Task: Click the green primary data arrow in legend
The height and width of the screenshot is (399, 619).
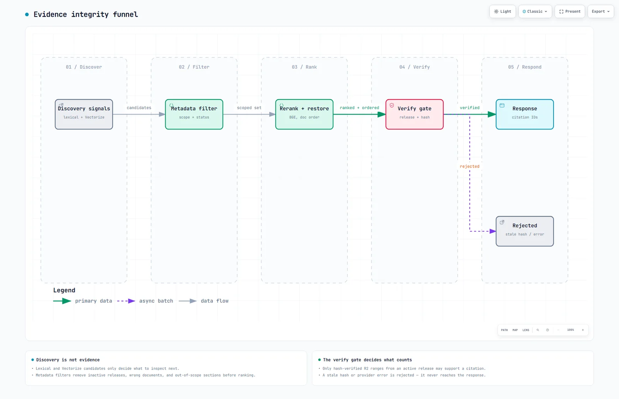Action: pyautogui.click(x=62, y=301)
